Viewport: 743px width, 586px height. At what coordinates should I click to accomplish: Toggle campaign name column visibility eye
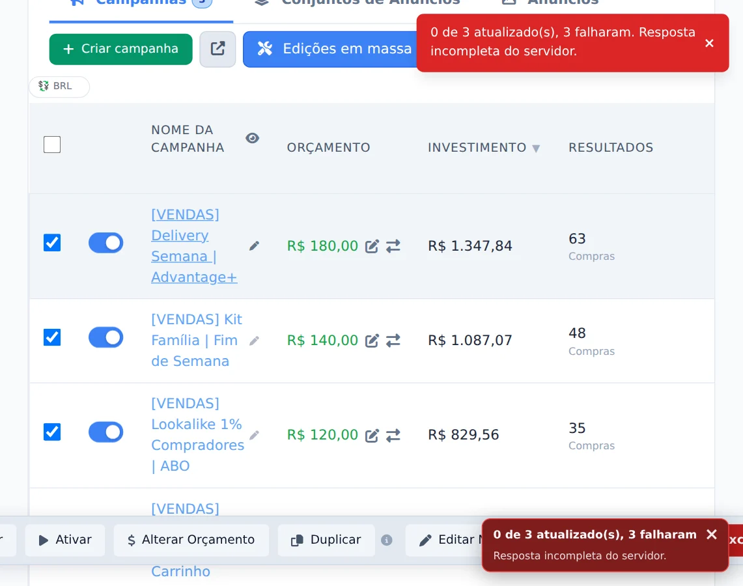tap(252, 138)
